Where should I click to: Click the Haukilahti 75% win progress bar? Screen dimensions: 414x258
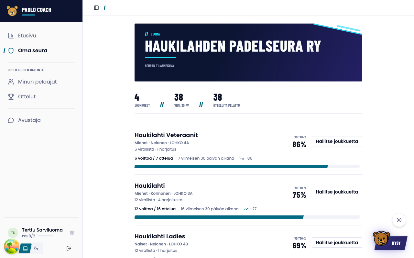[x=247, y=217]
